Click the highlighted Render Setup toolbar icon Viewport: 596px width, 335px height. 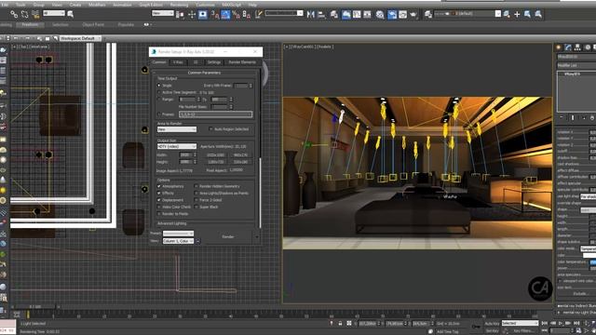[x=392, y=15]
